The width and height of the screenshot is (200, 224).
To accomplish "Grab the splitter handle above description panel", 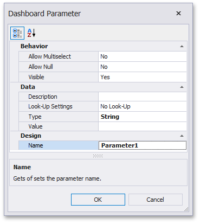I will pos(98,156).
